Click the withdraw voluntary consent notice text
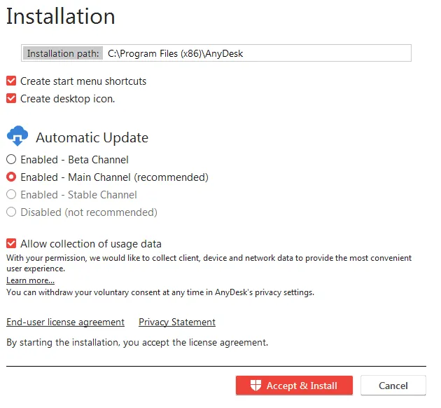441x408 pixels. tap(160, 292)
